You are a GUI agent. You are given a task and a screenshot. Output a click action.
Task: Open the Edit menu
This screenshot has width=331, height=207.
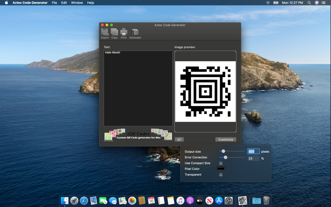point(64,3)
